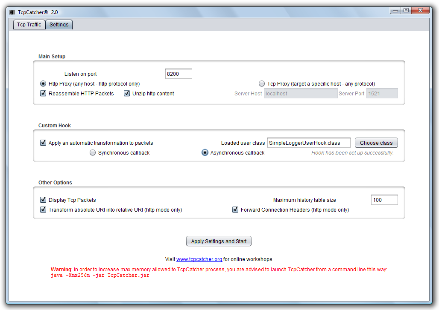Image resolution: width=439 pixels, height=310 pixels.
Task: Select the Tcp Proxy radio button
Action: (262, 83)
